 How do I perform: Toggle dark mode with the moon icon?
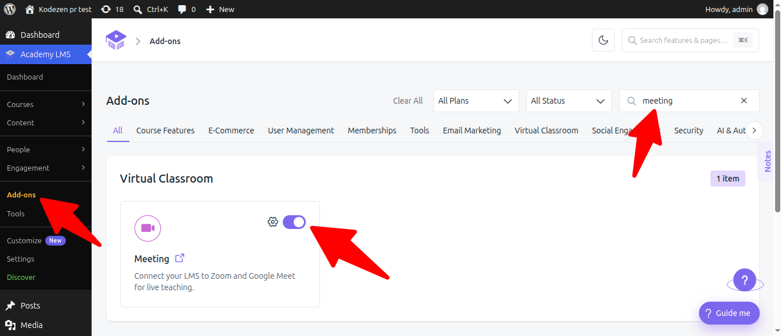pyautogui.click(x=603, y=40)
